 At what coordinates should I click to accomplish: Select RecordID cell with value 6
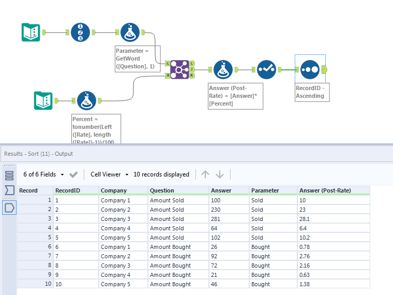click(76, 247)
